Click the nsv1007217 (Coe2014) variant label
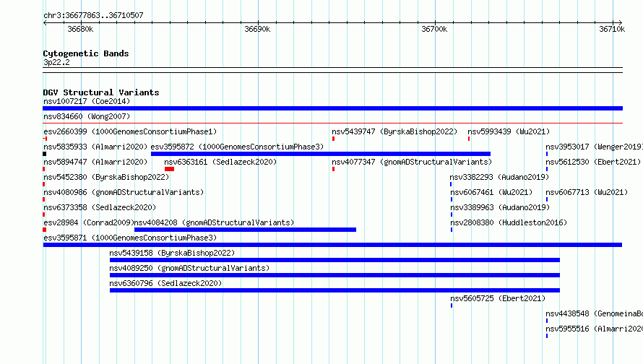643x364 pixels. [87, 101]
